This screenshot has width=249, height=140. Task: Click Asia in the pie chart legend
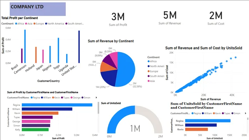pos(151,81)
